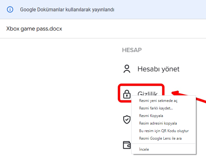
Task: Click the wallet icon below the shield
Action: (x=127, y=145)
